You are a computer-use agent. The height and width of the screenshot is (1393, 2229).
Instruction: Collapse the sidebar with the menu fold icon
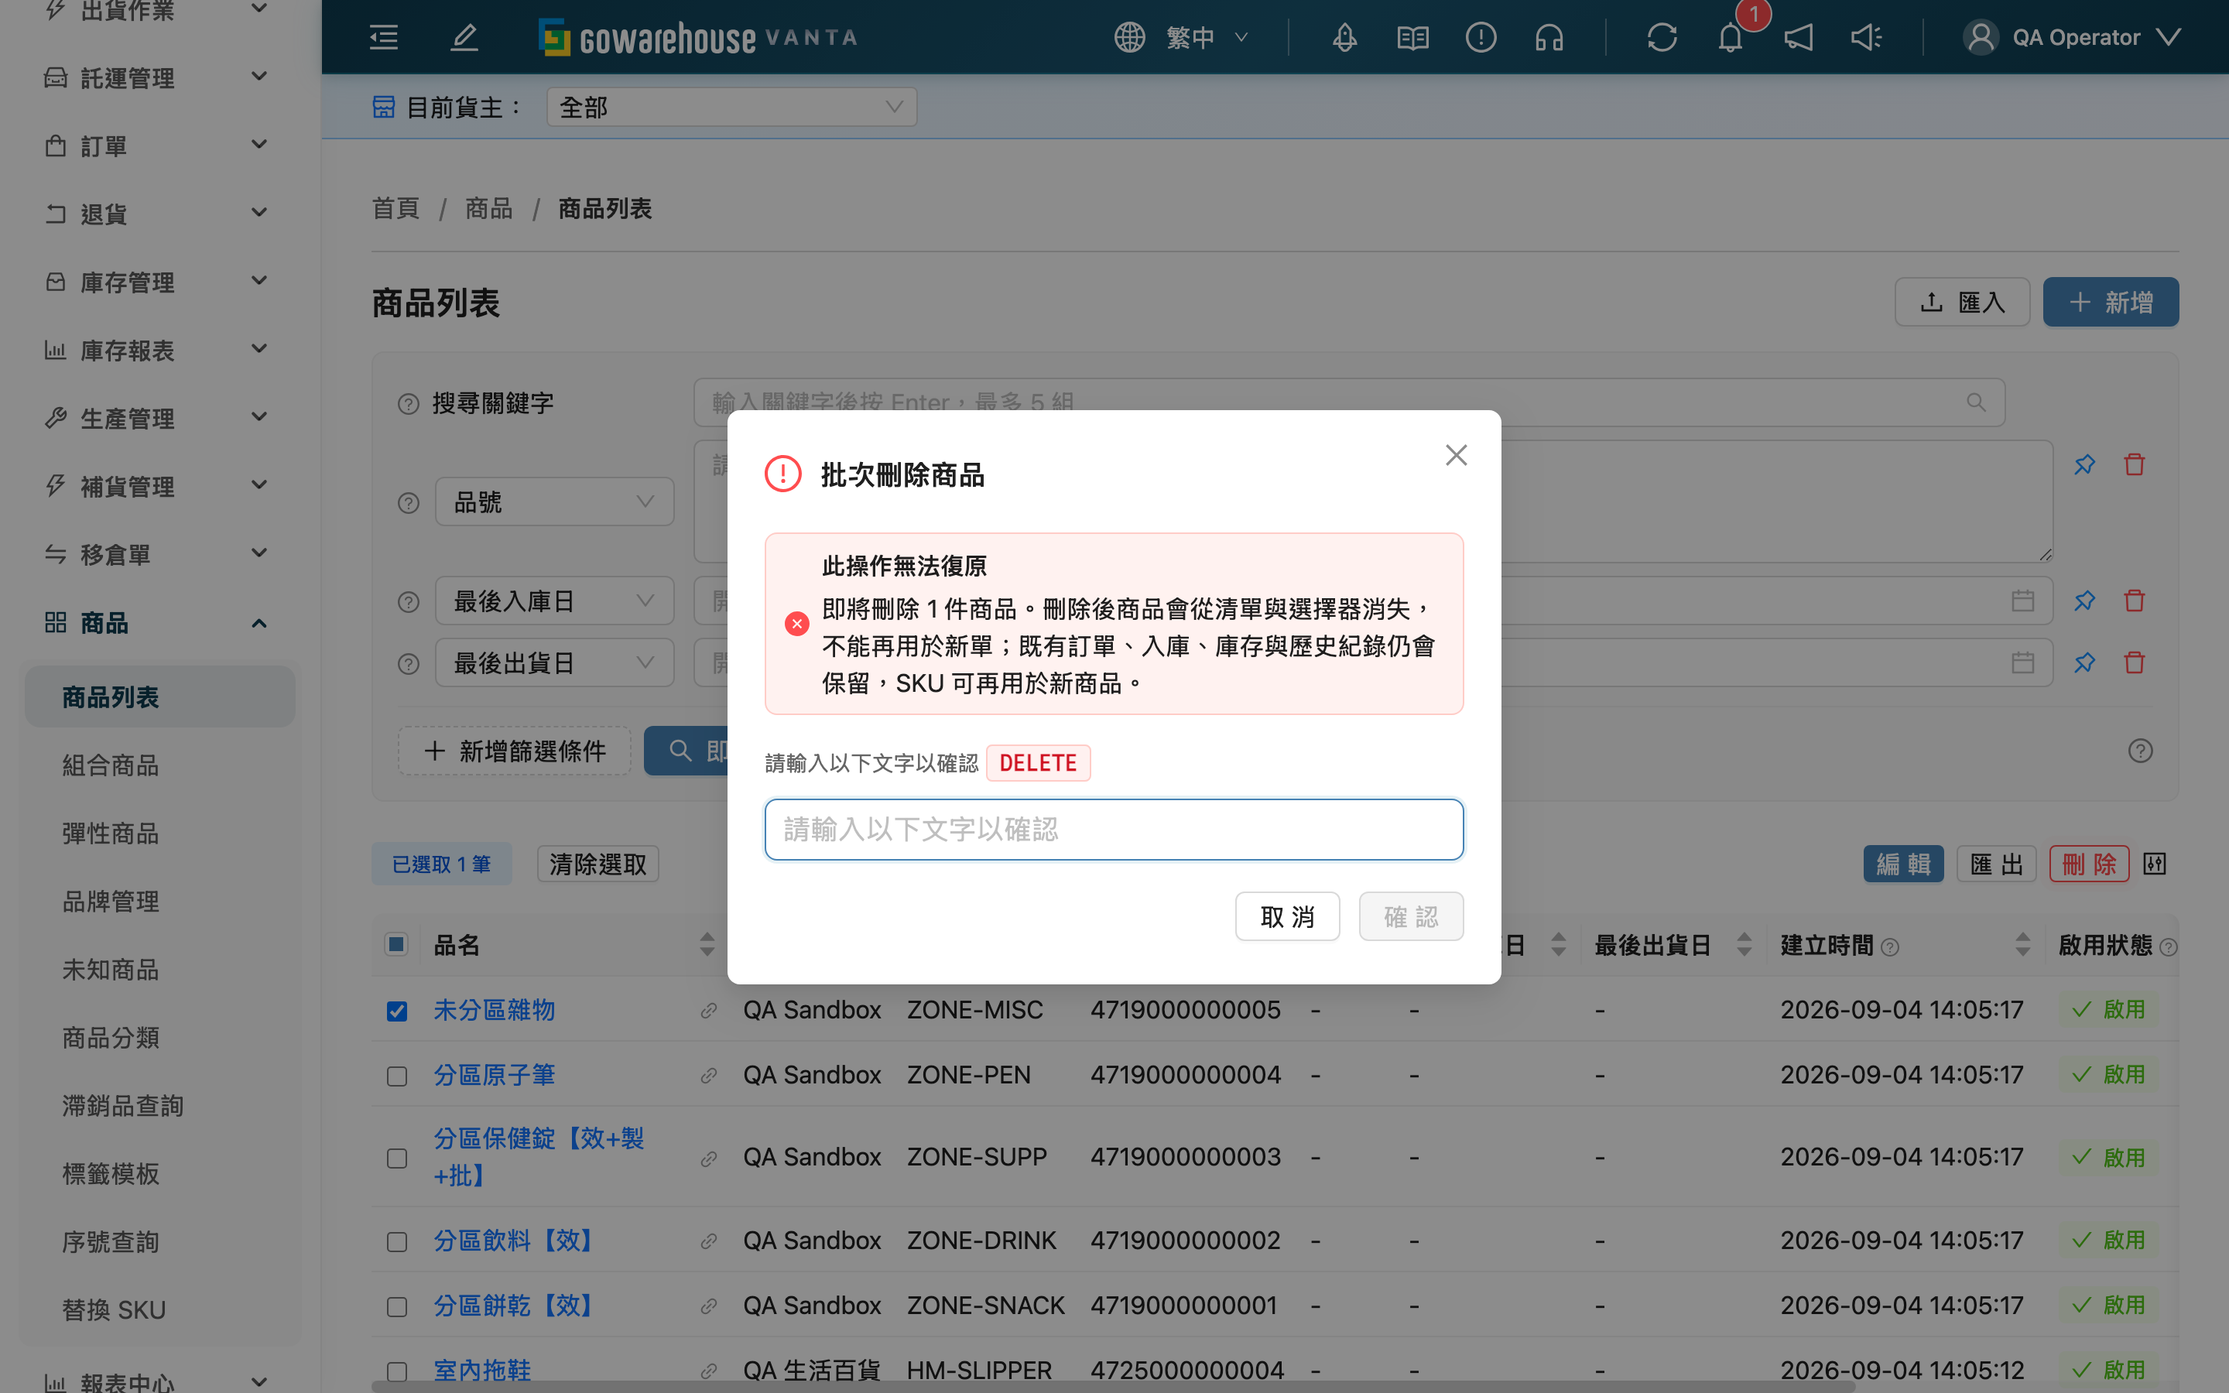383,38
